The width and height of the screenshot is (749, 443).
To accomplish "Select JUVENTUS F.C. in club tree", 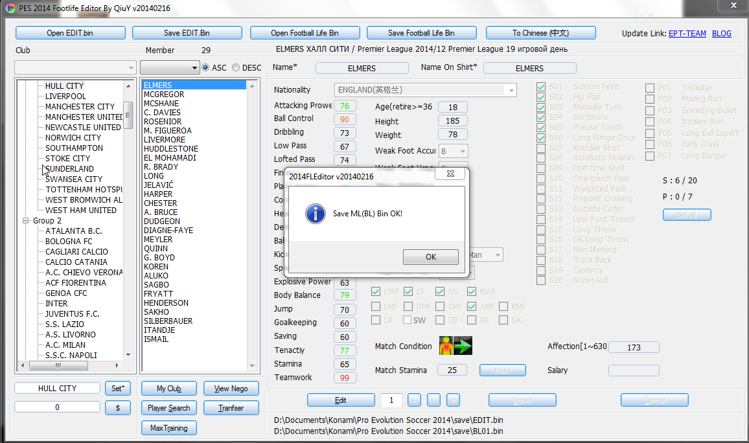I will pos(72,314).
